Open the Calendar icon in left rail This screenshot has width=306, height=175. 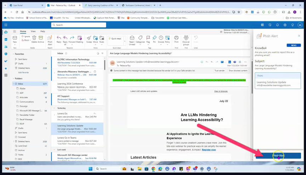pos(6,39)
